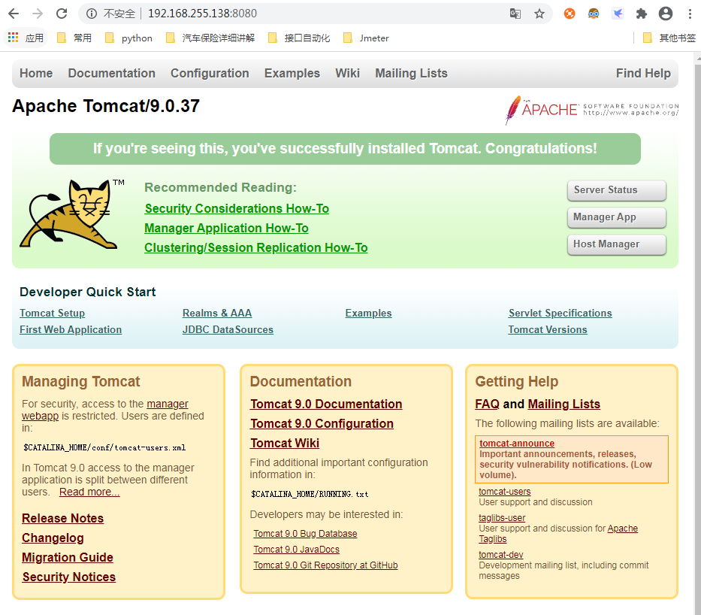
Task: Open the Release Notes link
Action: coord(62,518)
